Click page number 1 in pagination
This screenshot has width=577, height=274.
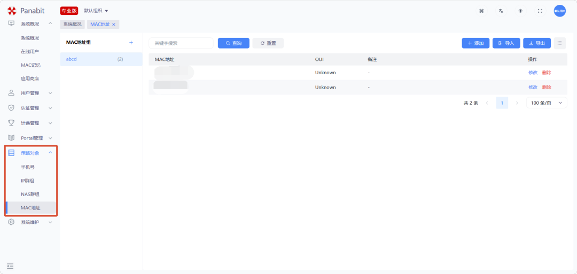(x=502, y=103)
